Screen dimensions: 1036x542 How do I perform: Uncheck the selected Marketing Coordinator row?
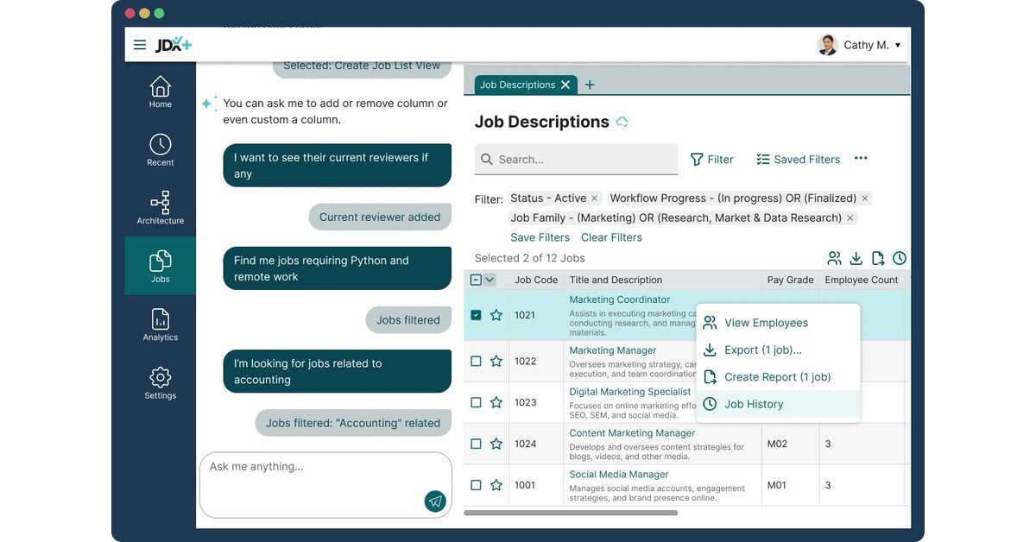pyautogui.click(x=476, y=315)
